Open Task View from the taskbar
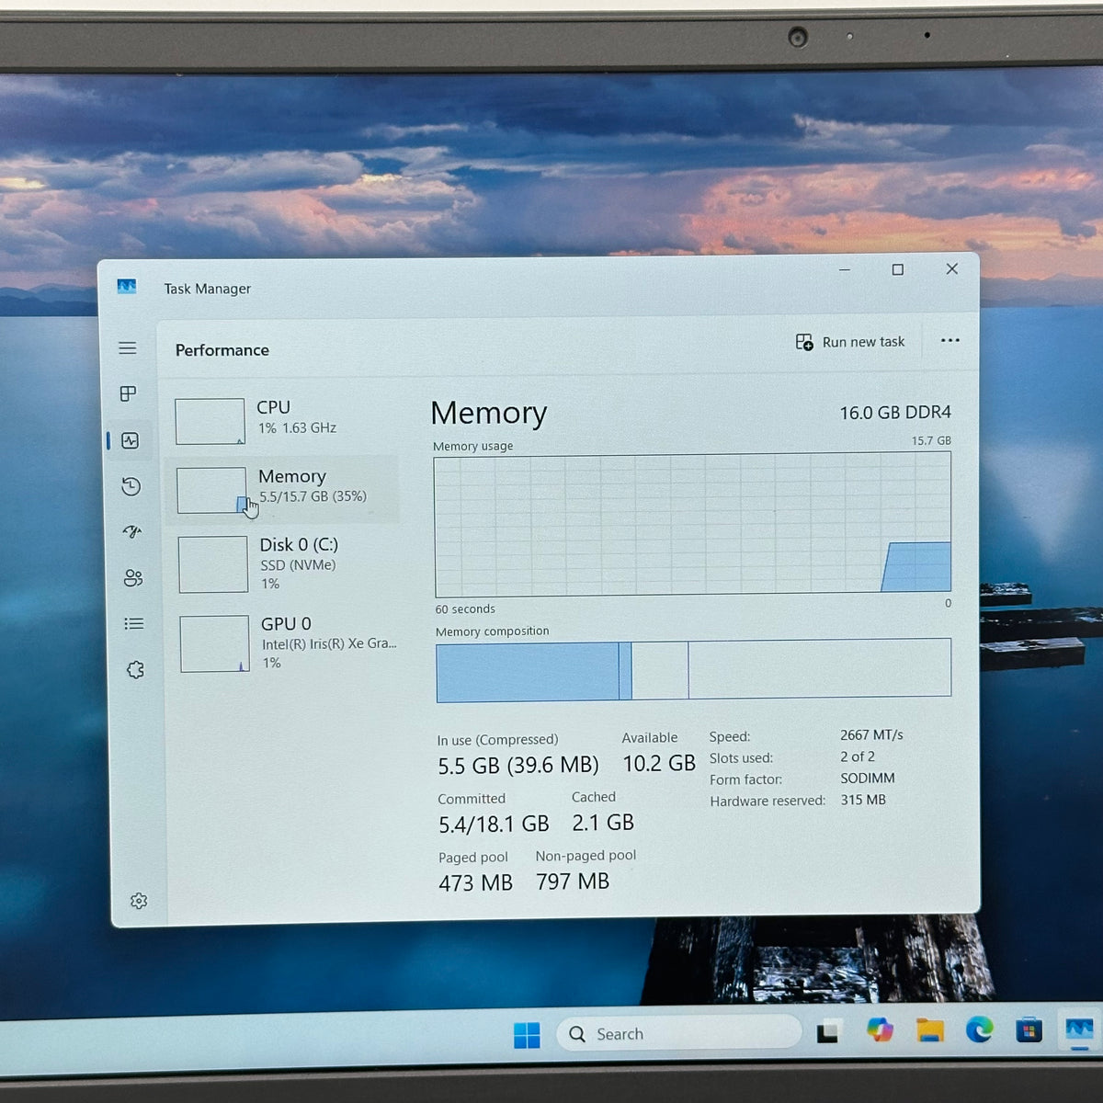The height and width of the screenshot is (1103, 1103). point(827,1033)
